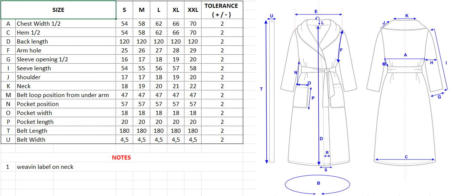Viewport: 450px width, 196px height.
Task: Click the XXL size column header
Action: pos(193,10)
